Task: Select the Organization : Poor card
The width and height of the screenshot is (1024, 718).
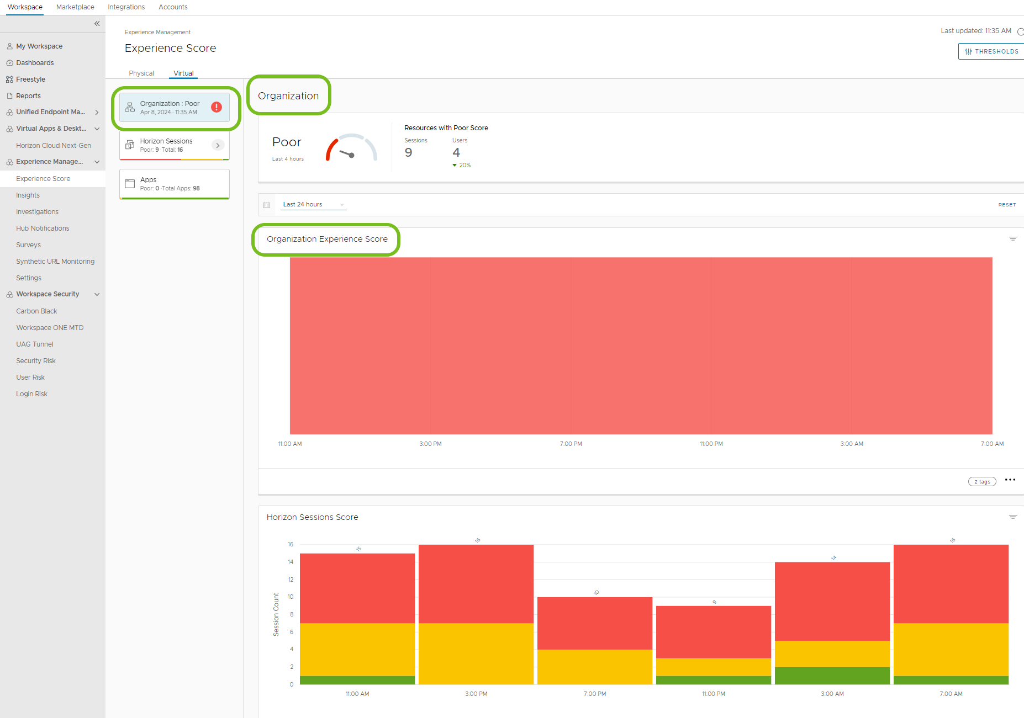Action: coord(175,107)
